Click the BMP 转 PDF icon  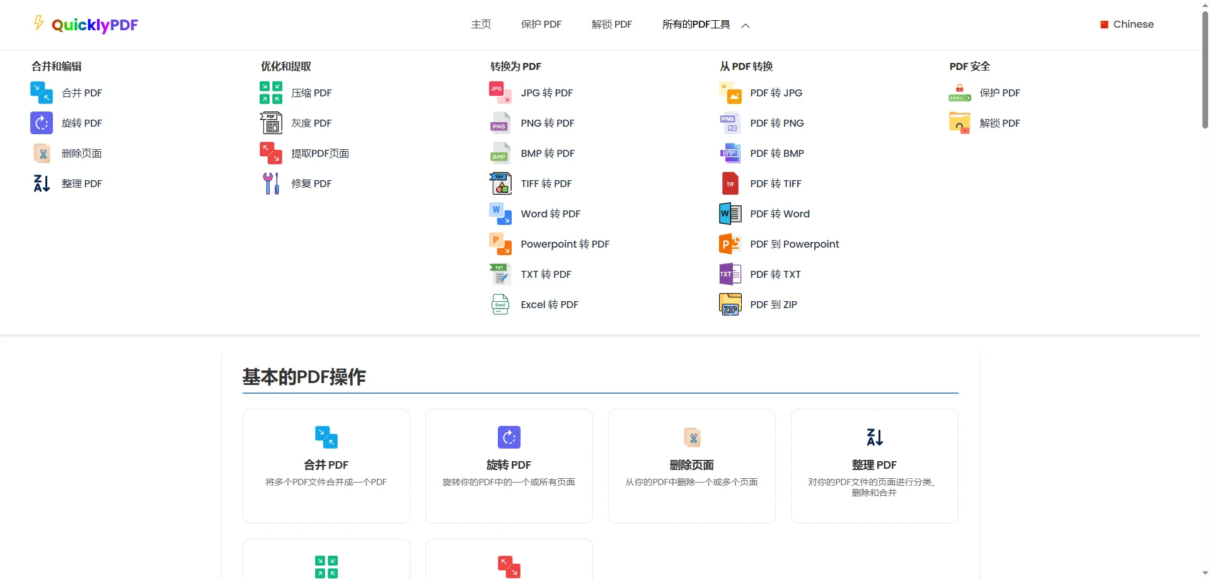pos(500,153)
